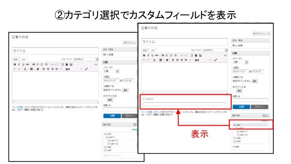291x164 pixels.
Task: Open publish status dropdown in front screenshot
Action: point(240,62)
